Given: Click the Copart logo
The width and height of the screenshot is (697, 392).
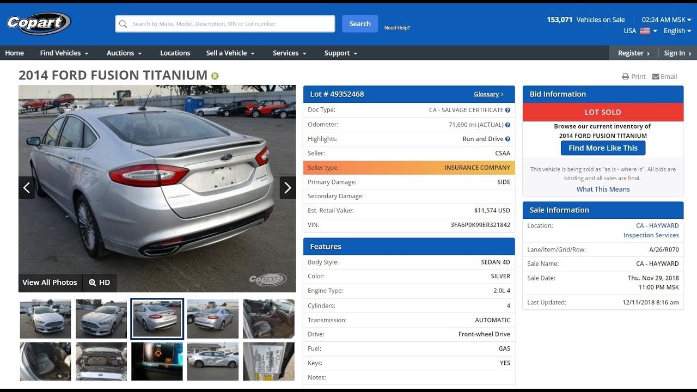Looking at the screenshot, I should click(x=39, y=23).
